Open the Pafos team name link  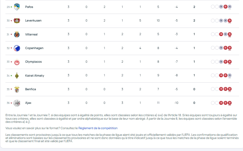[x=29, y=7]
